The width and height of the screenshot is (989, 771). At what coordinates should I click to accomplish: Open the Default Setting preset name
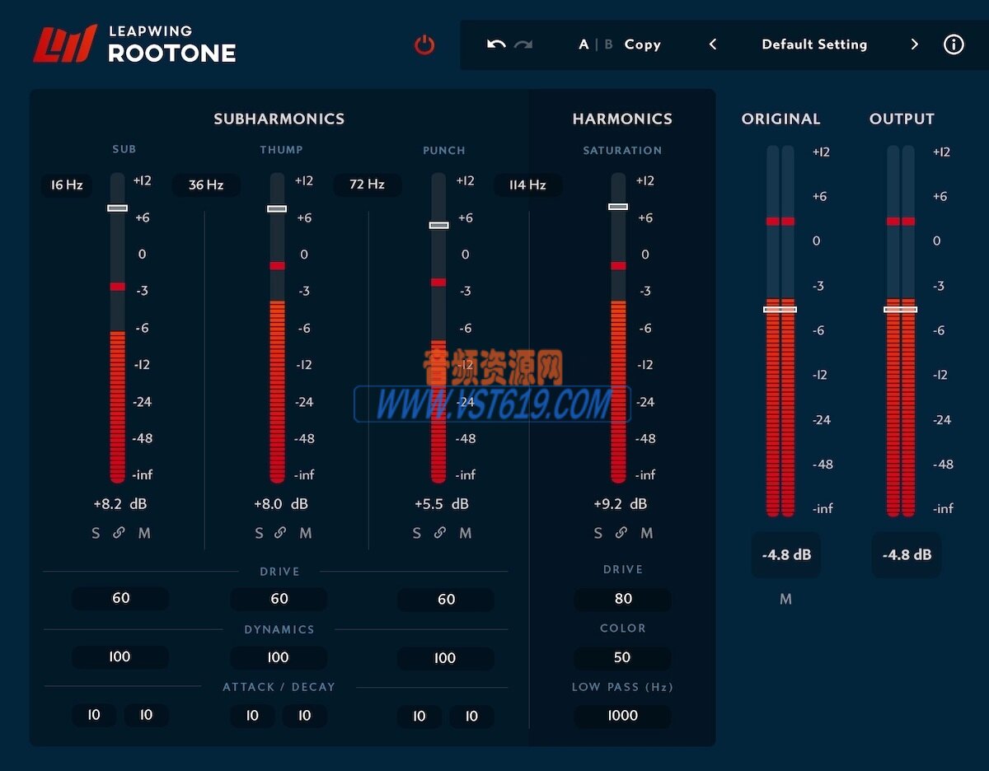[x=814, y=44]
